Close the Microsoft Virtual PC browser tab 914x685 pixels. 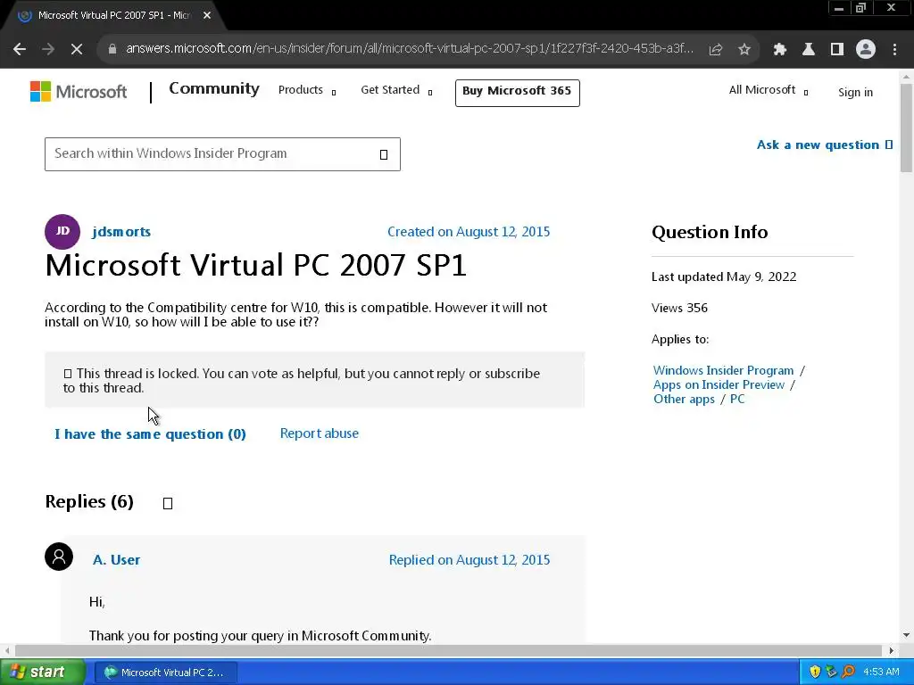[x=207, y=15]
